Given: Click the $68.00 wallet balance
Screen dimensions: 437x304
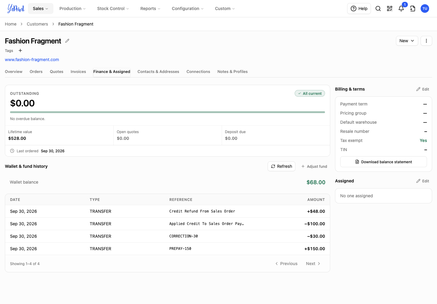Looking at the screenshot, I should point(316,182).
